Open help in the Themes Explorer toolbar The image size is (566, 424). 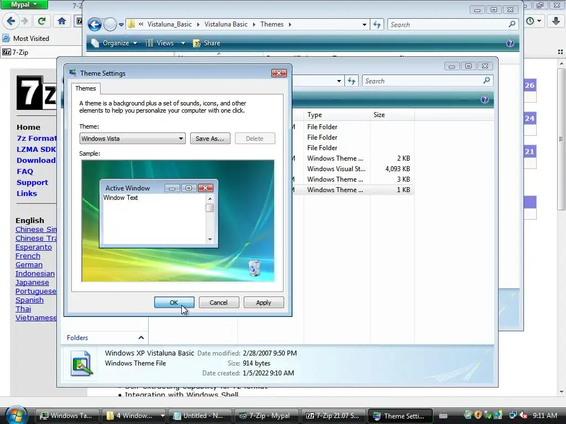click(x=510, y=43)
